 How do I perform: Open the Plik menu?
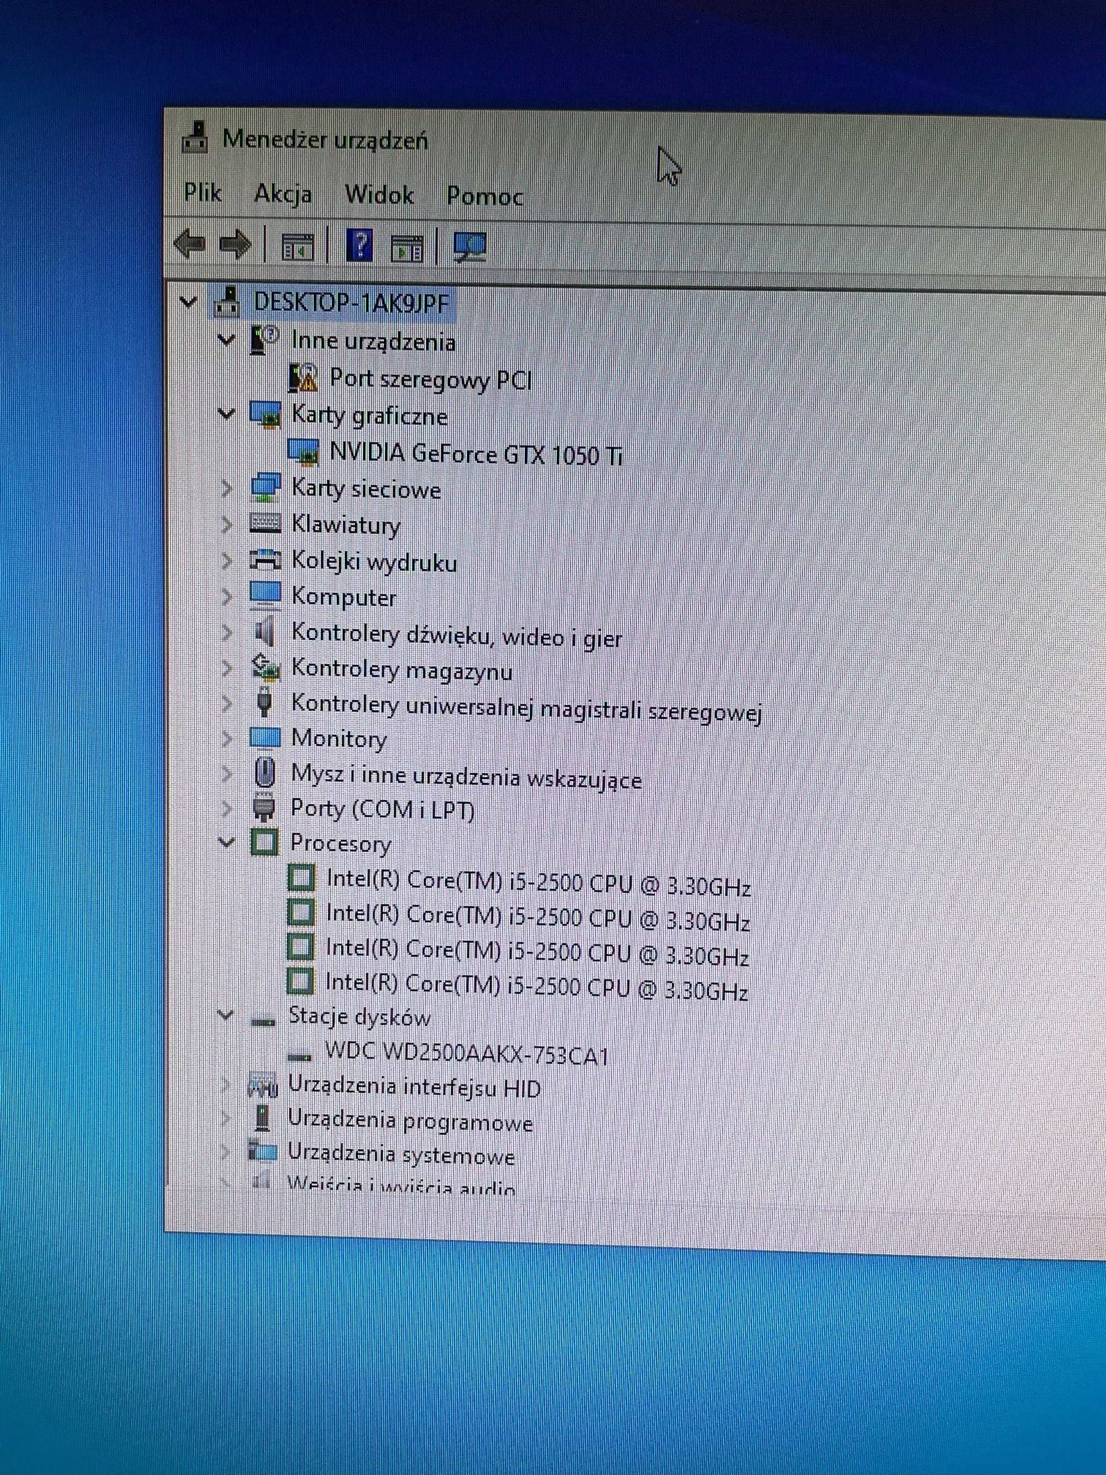(202, 192)
